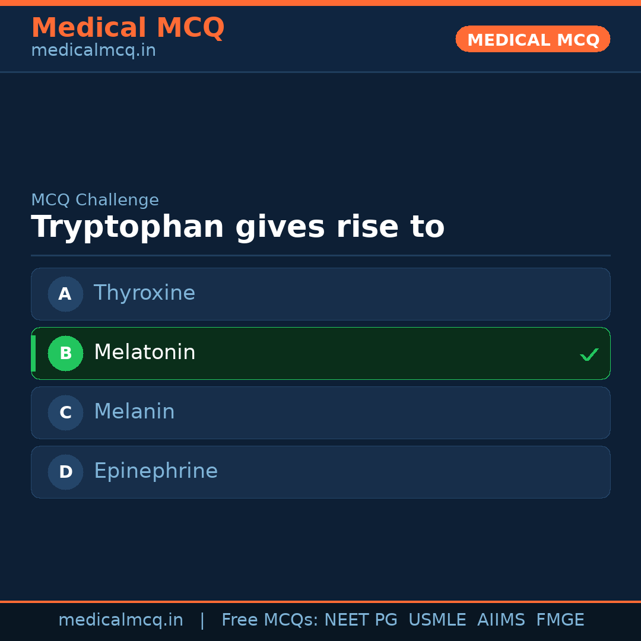Click AIIMS in the footer

click(x=501, y=620)
